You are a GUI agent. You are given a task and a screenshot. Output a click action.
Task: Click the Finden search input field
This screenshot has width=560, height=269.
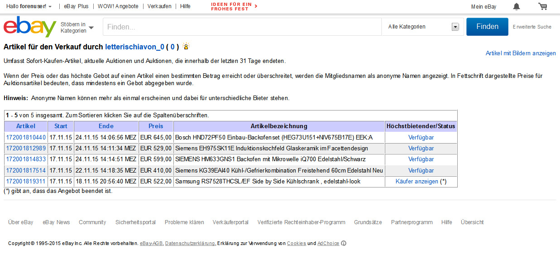pyautogui.click(x=242, y=27)
